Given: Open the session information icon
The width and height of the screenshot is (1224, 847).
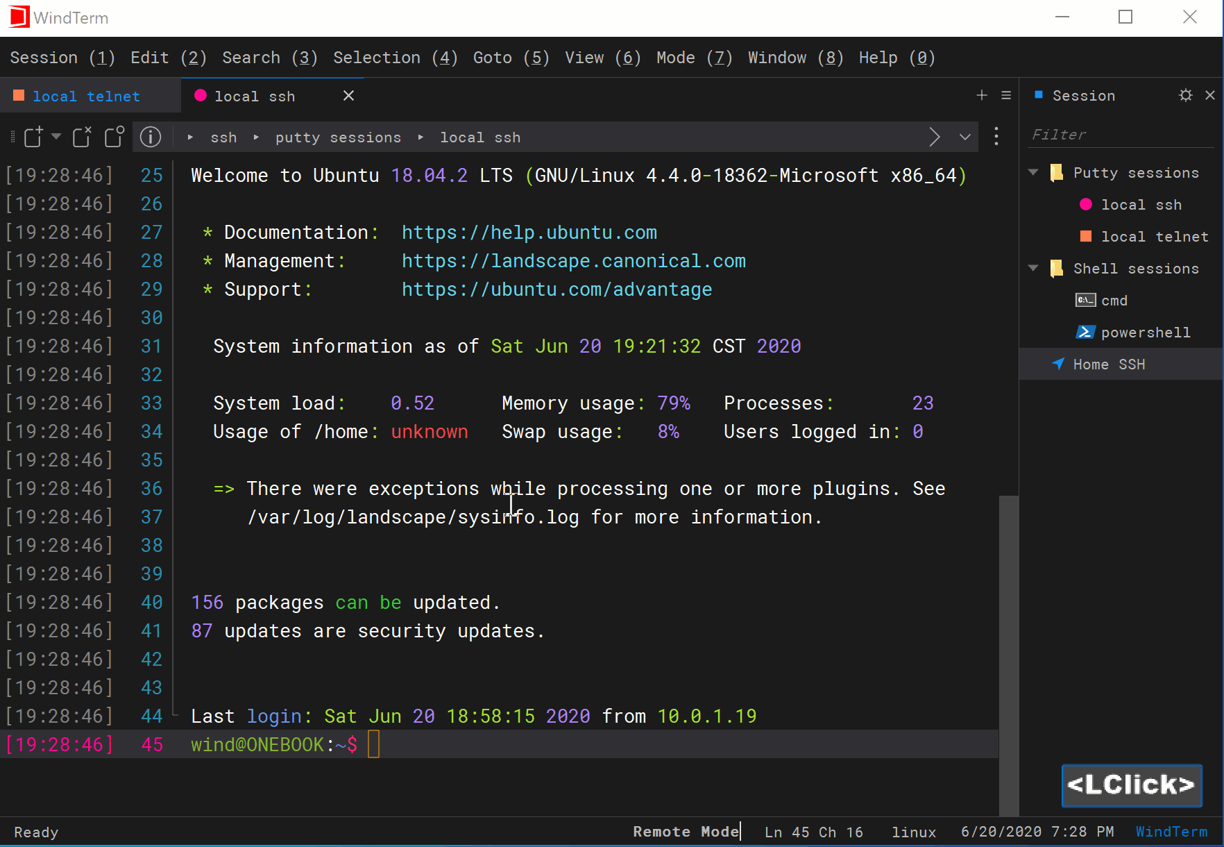Looking at the screenshot, I should [151, 137].
